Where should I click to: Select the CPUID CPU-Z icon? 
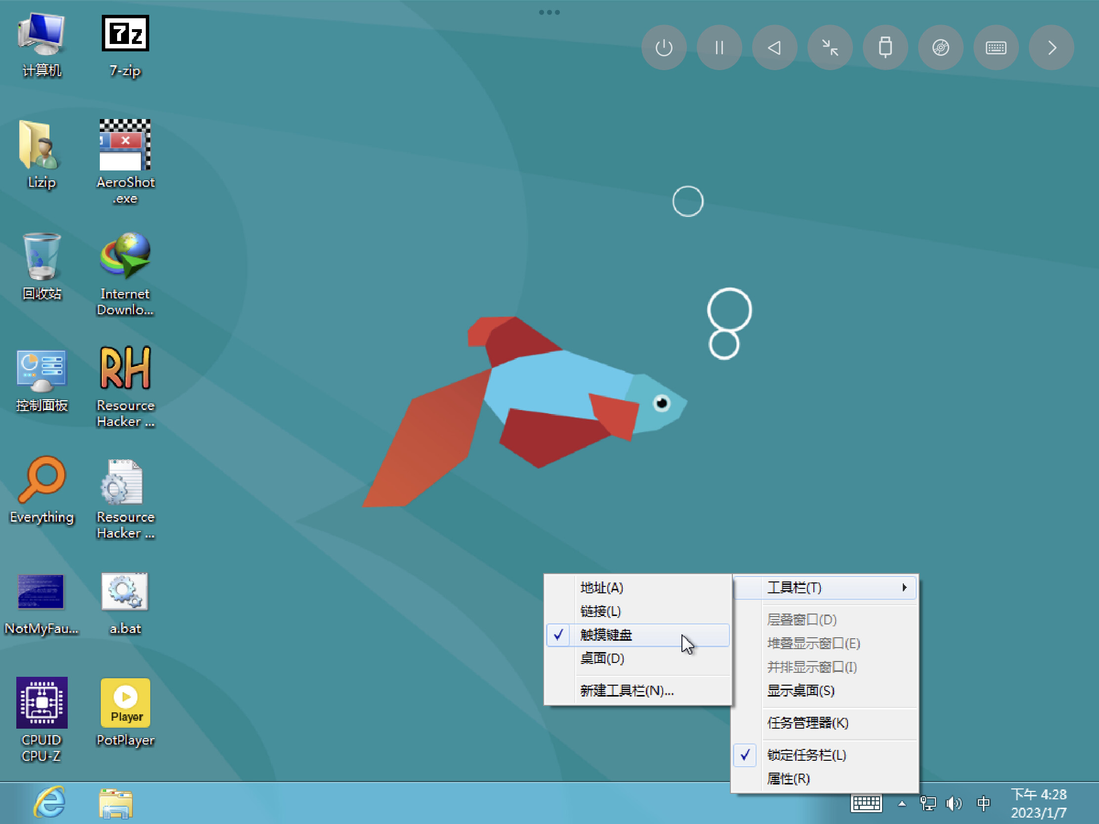pos(41,719)
